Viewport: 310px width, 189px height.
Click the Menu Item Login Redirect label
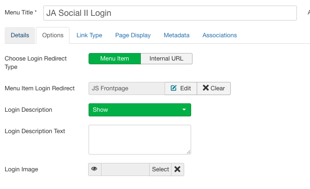pos(40,88)
